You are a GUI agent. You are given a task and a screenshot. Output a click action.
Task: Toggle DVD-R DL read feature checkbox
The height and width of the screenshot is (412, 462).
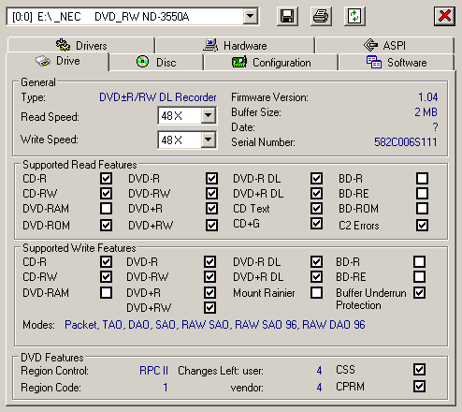click(316, 179)
